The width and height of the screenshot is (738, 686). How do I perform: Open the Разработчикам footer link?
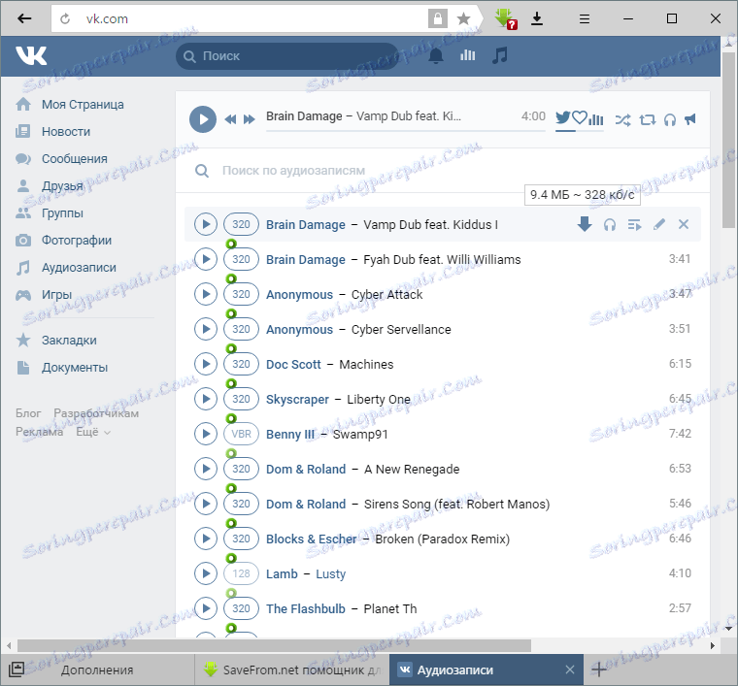click(96, 413)
